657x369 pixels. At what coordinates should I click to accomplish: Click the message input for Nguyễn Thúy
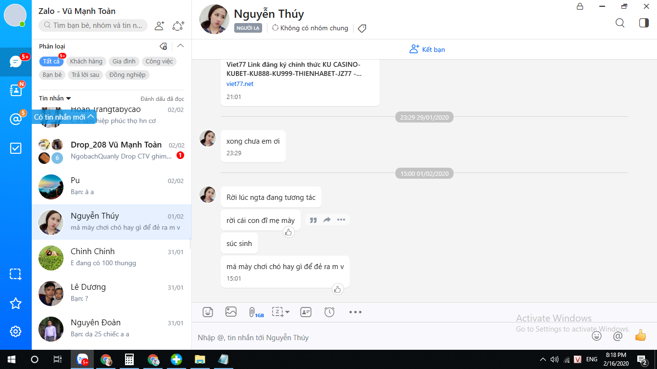(390, 337)
